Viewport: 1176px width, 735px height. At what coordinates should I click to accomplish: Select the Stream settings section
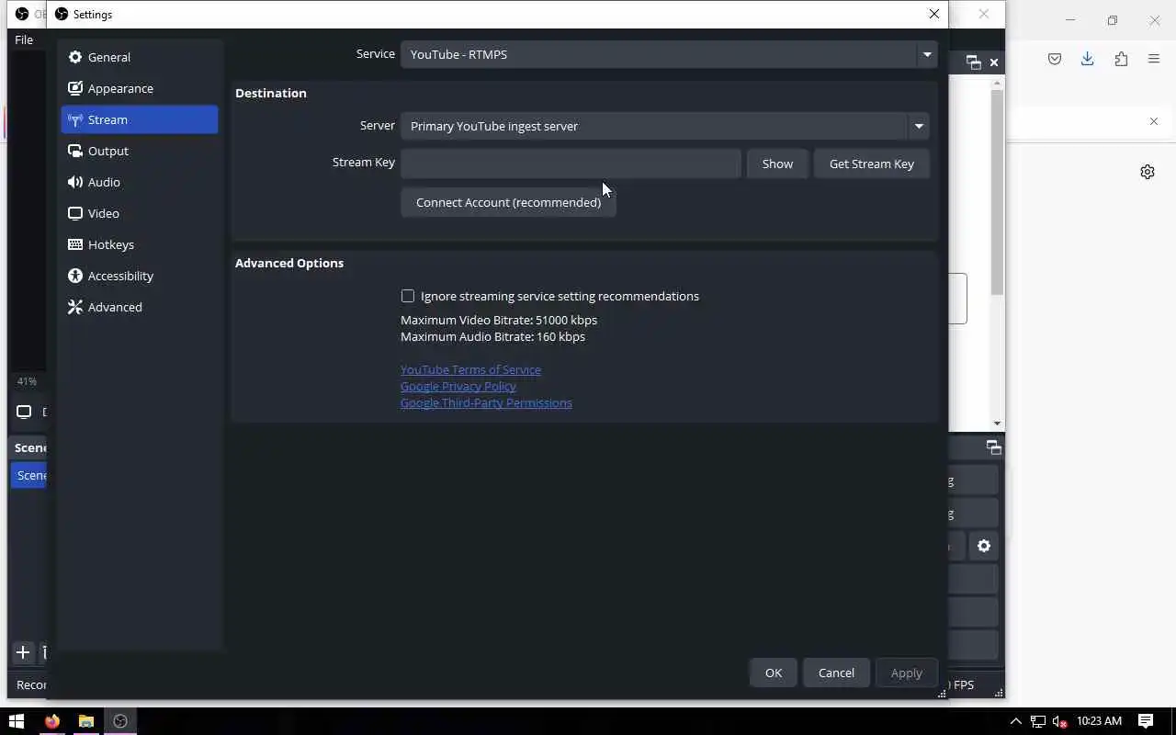click(x=140, y=119)
